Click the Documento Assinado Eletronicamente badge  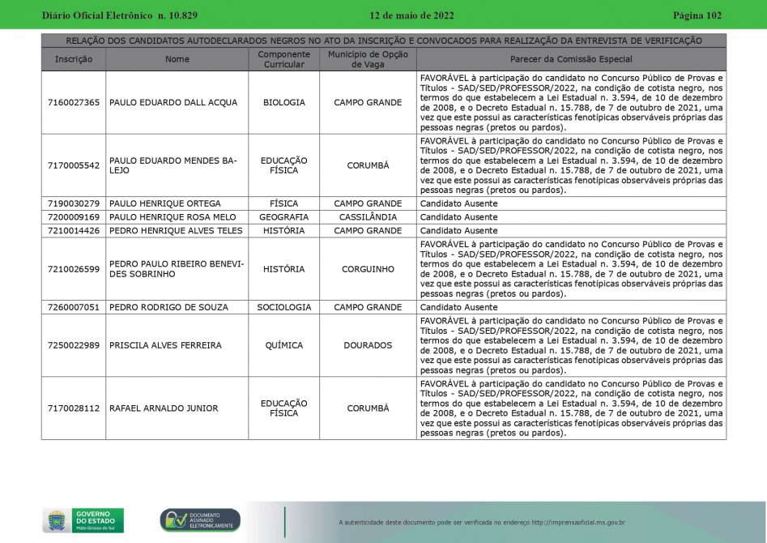pos(200,520)
